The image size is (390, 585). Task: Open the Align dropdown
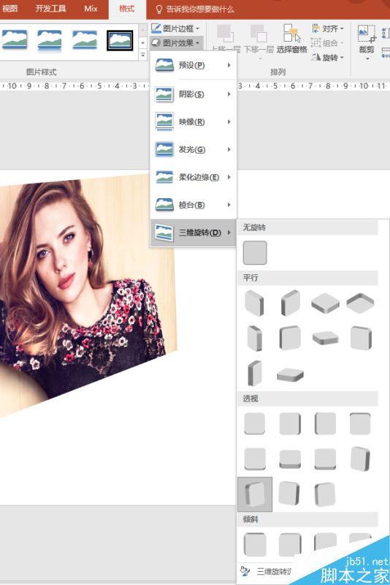[327, 29]
